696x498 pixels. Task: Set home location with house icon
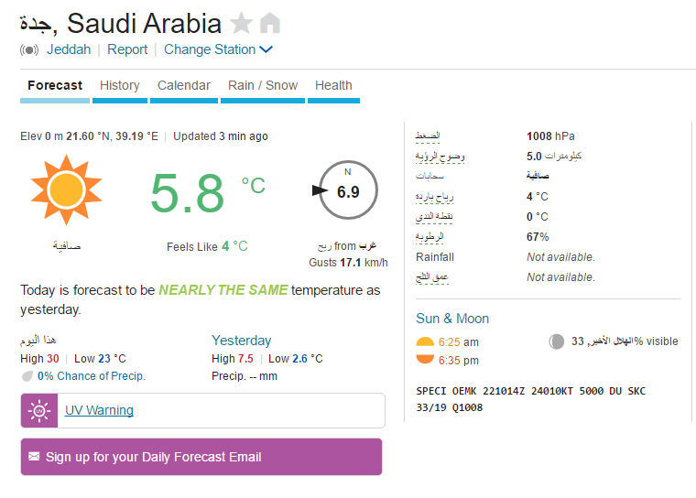pos(270,23)
